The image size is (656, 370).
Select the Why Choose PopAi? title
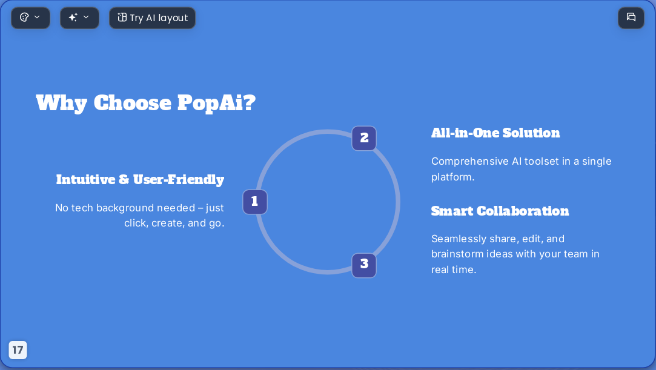pyautogui.click(x=145, y=103)
